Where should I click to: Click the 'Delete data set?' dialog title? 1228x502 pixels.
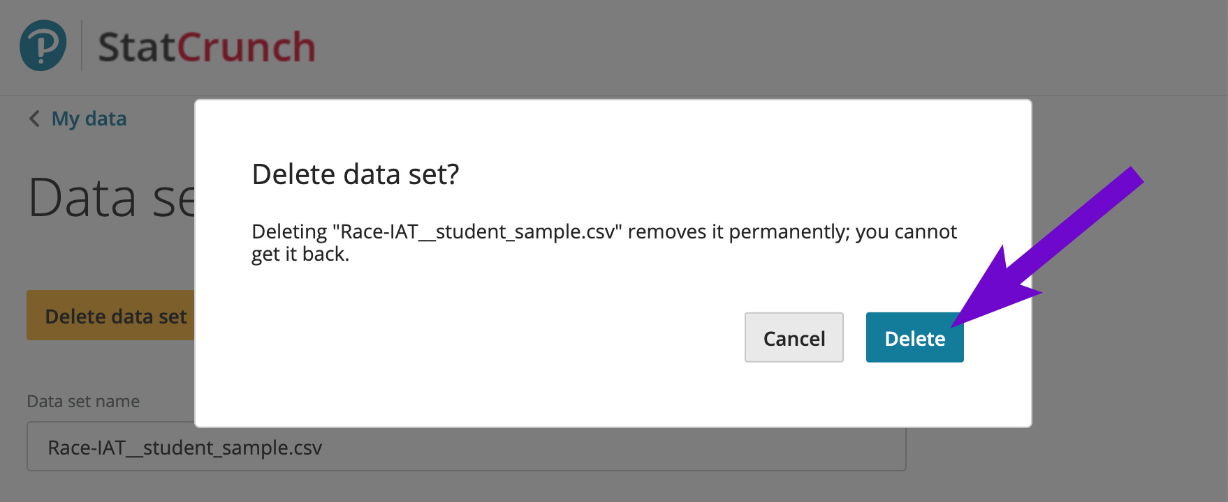point(356,174)
